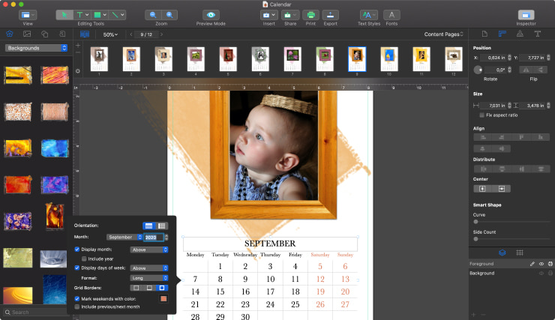
Task: Flip the object horizontally
Action: 526,70
